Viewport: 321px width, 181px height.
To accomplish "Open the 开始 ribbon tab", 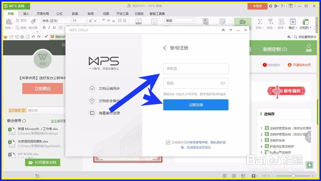I will pos(11,14).
